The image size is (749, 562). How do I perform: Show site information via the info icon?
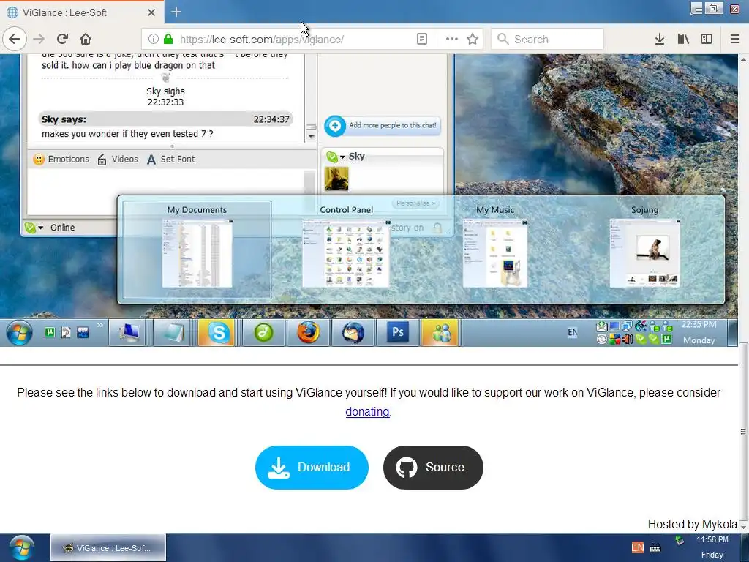tap(153, 40)
